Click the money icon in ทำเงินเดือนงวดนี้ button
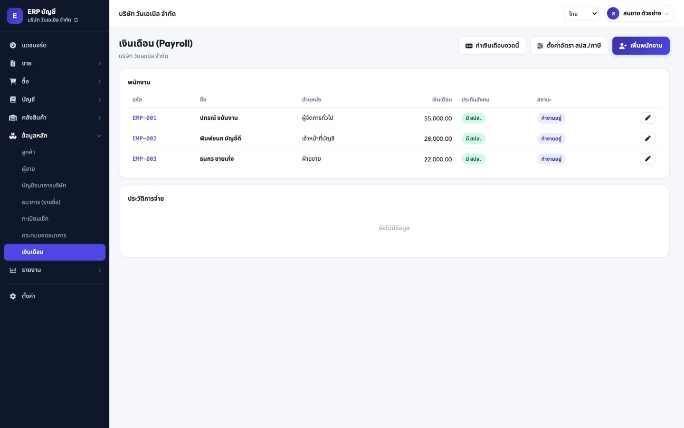Screen dimensions: 684x428 point(469,46)
